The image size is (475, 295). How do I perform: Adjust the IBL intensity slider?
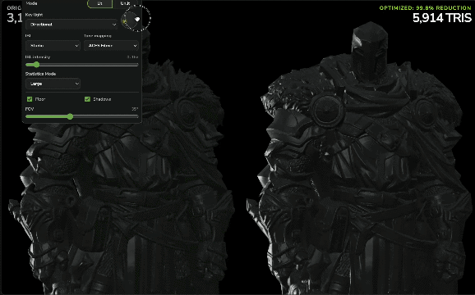tap(82, 65)
